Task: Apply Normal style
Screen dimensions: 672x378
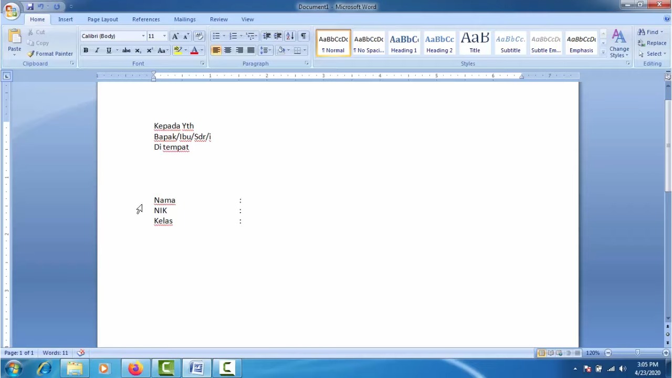Action: 333,43
